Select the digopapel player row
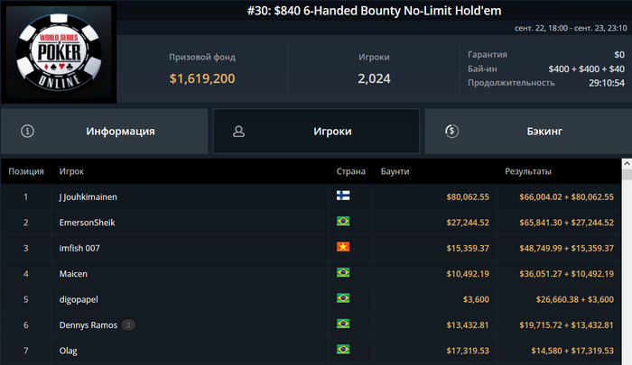Image resolution: width=632 pixels, height=365 pixels. pos(311,299)
